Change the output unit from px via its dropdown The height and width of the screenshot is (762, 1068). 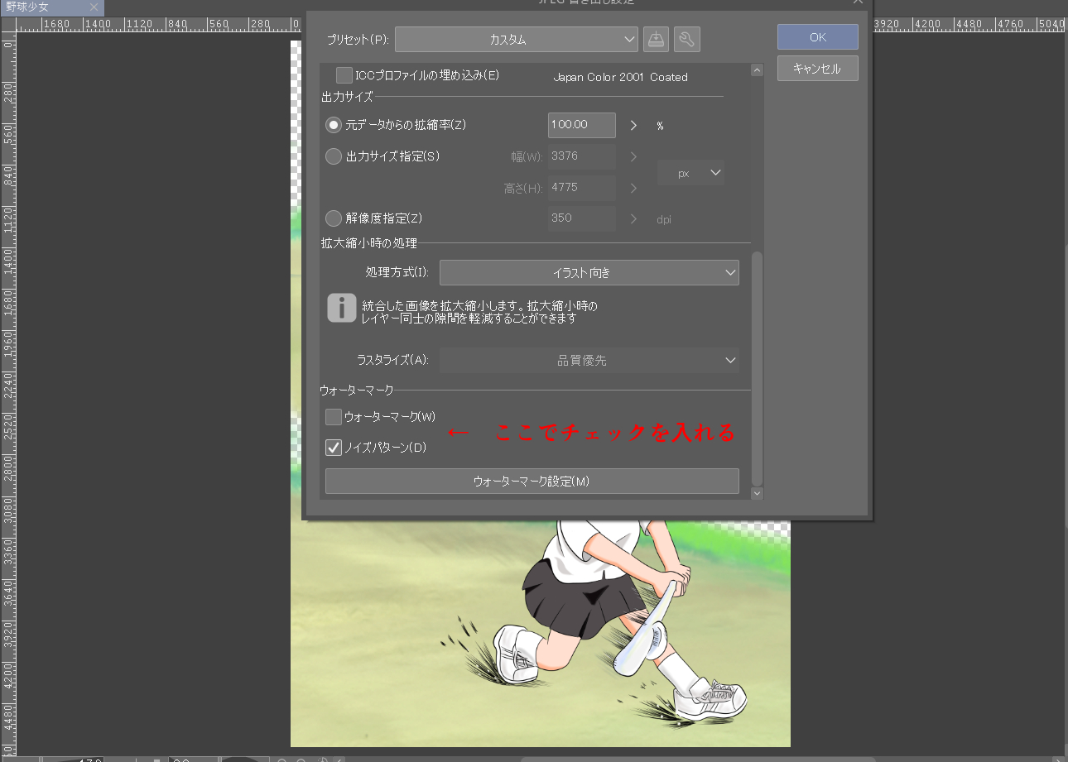pyautogui.click(x=690, y=172)
